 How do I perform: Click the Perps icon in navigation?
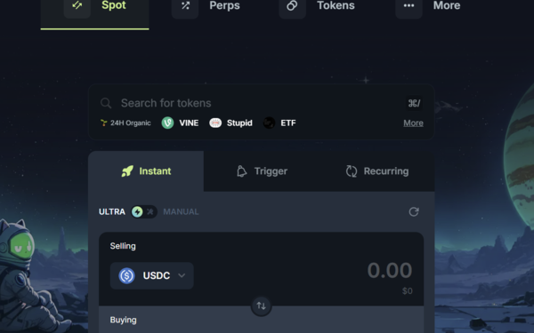point(185,6)
